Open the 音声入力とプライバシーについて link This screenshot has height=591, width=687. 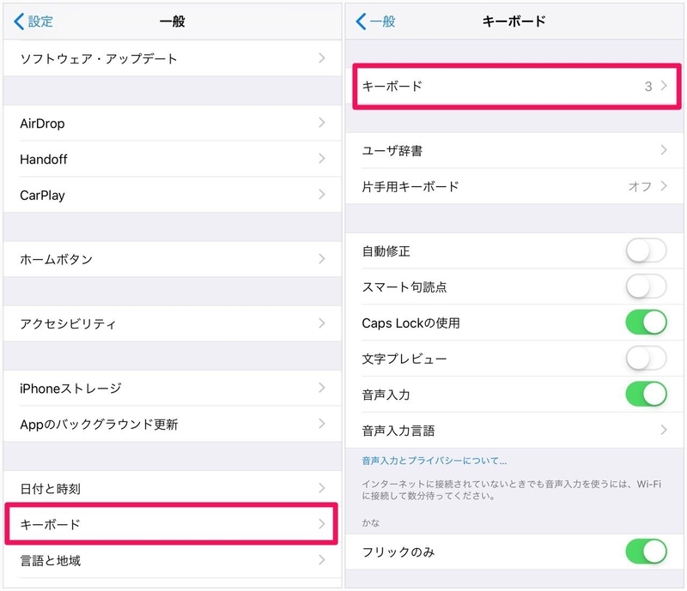click(435, 461)
